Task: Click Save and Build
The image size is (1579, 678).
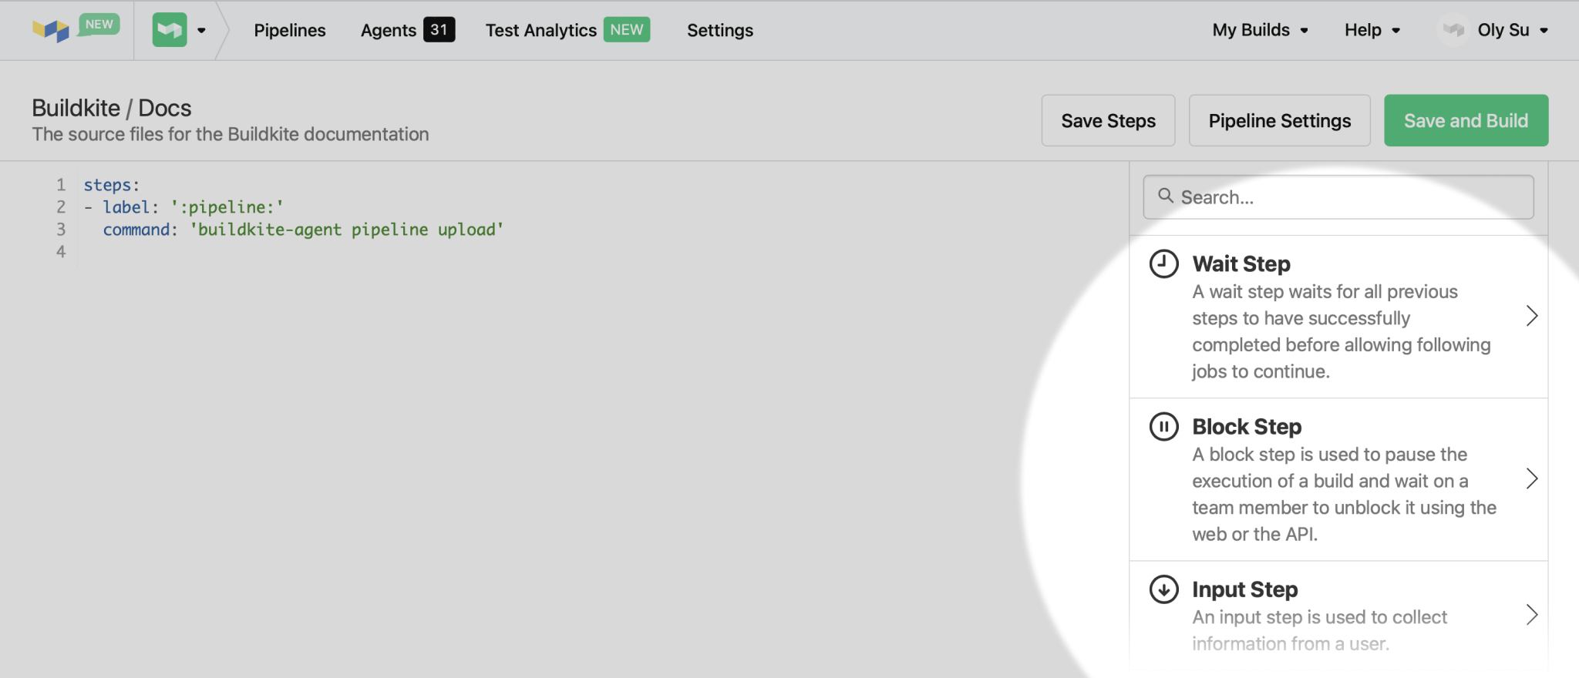Action: pos(1466,120)
